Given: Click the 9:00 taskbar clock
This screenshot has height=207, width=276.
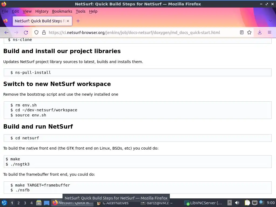Looking at the screenshot, I should pos(271,203).
